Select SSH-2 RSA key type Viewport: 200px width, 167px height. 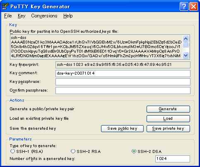click(x=73, y=151)
